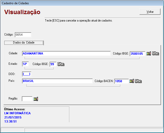Click the Dica icon beside city IBGE code

[x=156, y=53]
